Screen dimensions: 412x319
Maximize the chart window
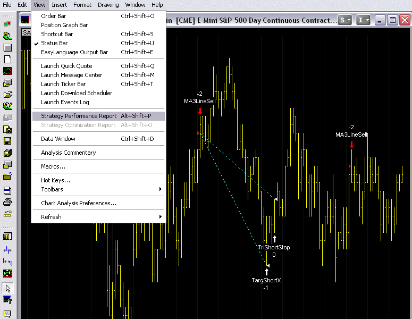click(x=392, y=20)
